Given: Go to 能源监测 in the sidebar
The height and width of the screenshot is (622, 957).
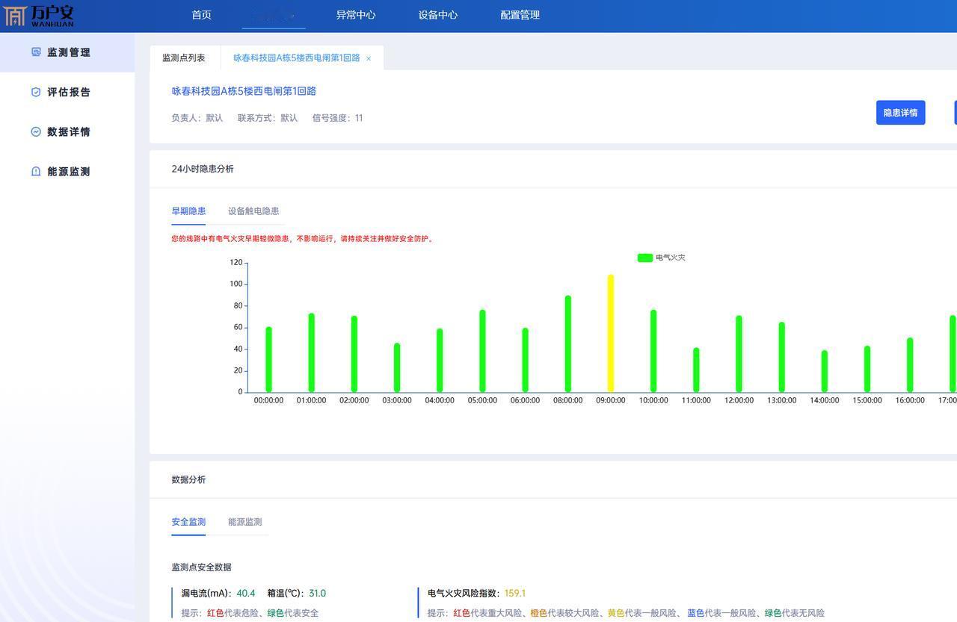Looking at the screenshot, I should 69,171.
